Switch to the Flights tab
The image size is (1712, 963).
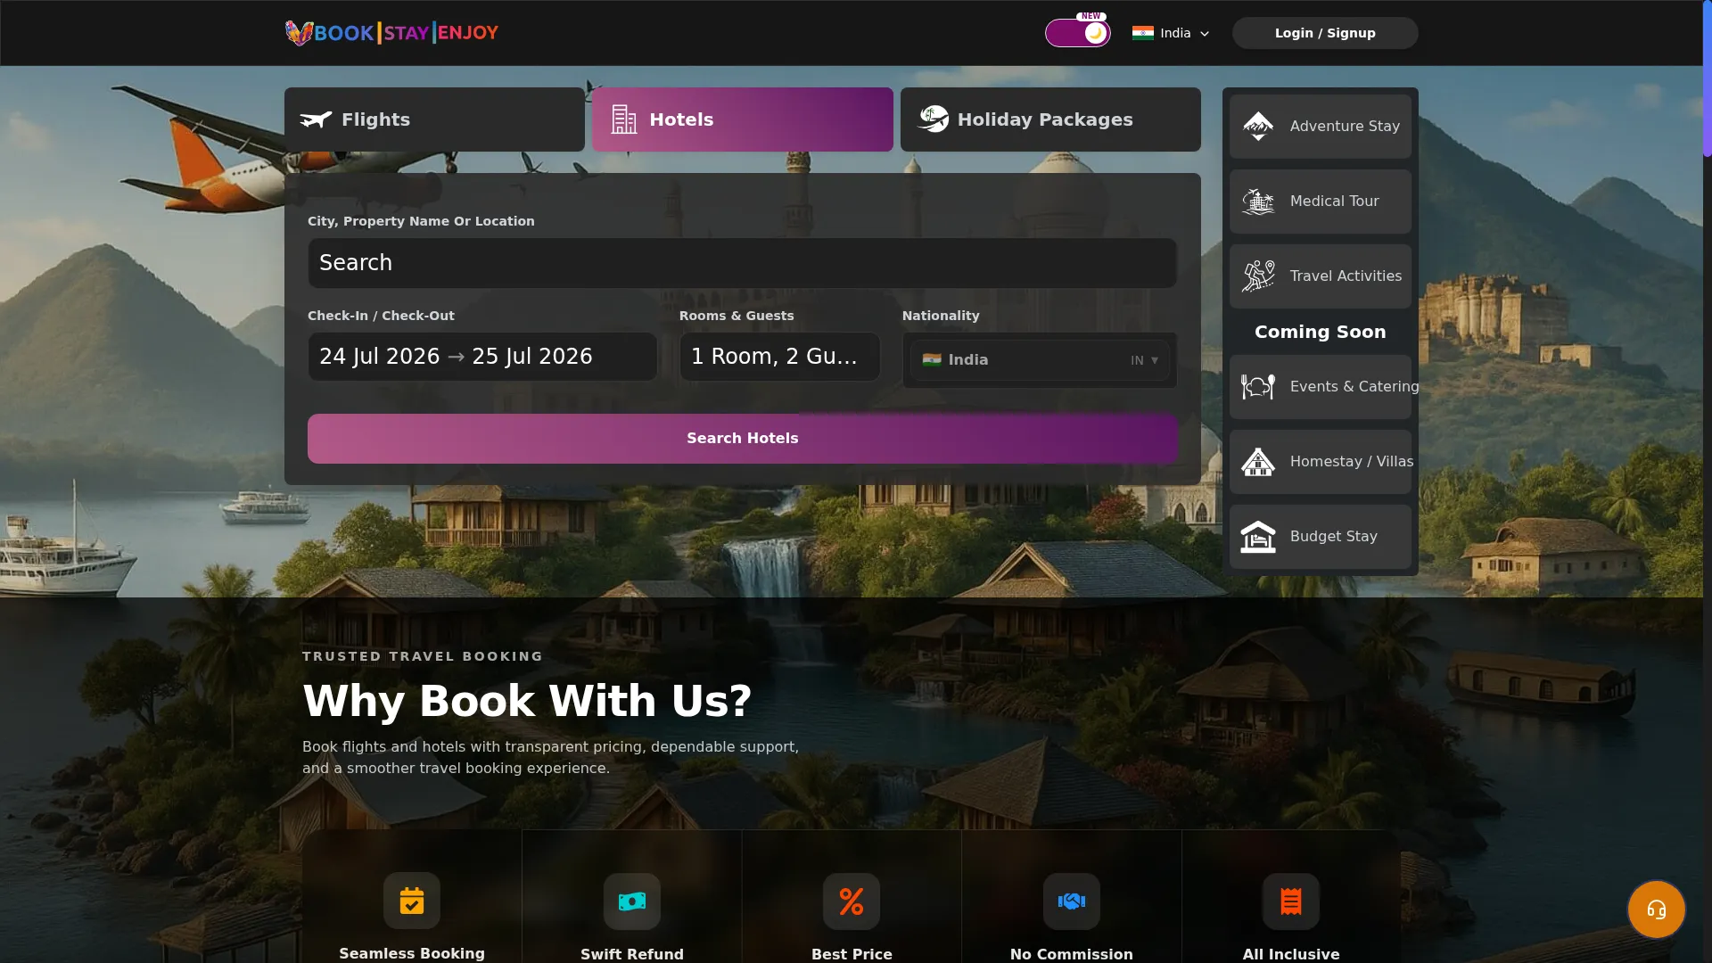click(x=434, y=119)
